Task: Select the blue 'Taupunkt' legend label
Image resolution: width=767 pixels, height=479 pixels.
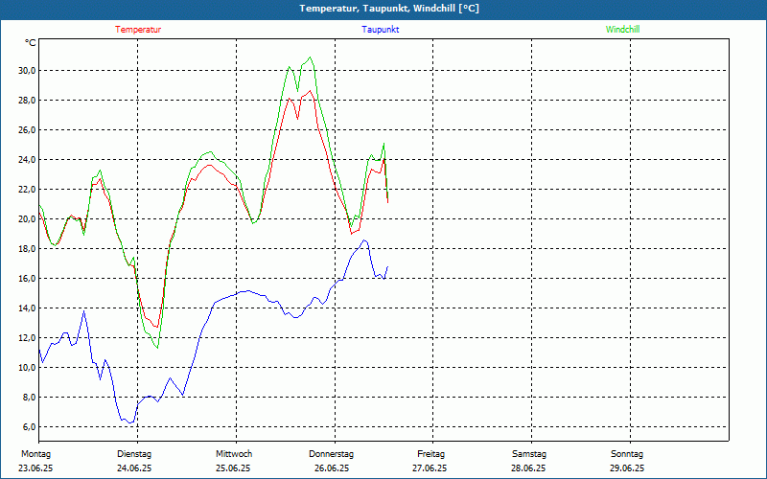Action: [x=381, y=30]
